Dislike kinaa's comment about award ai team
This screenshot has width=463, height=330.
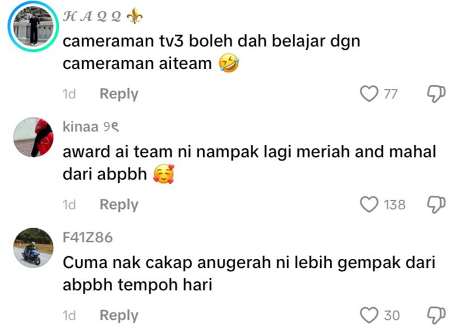437,204
